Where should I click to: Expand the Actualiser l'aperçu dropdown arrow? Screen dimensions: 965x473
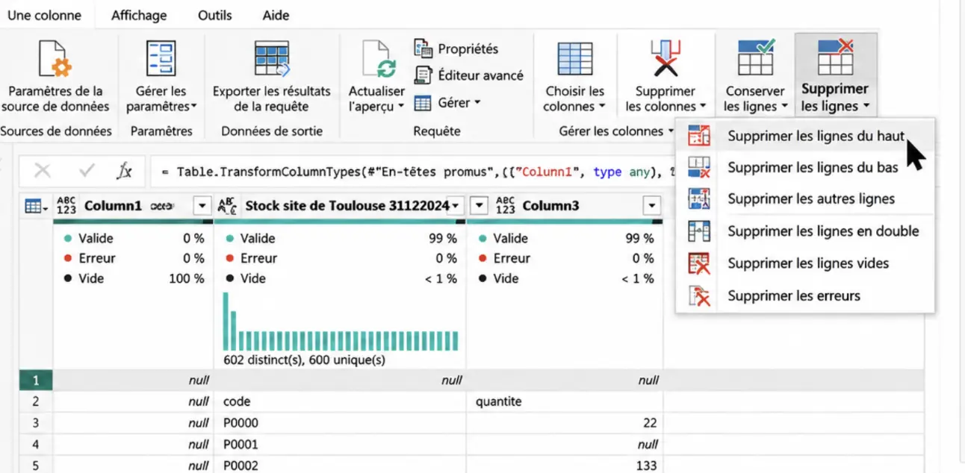(400, 107)
